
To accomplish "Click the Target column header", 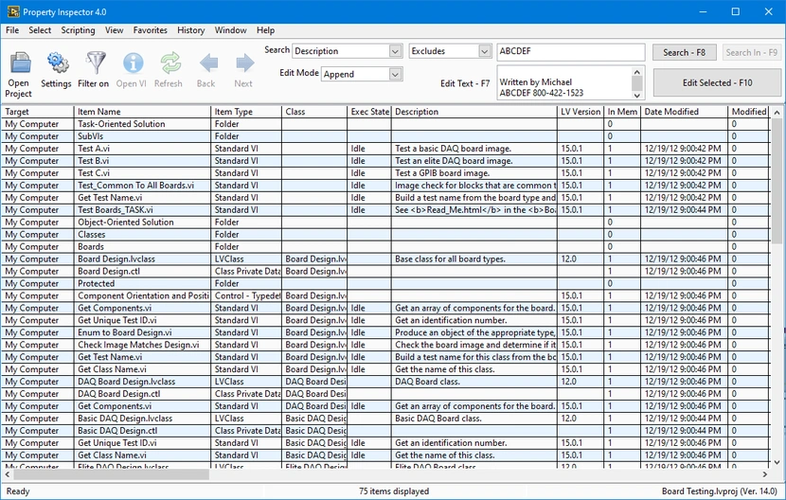I will point(38,112).
